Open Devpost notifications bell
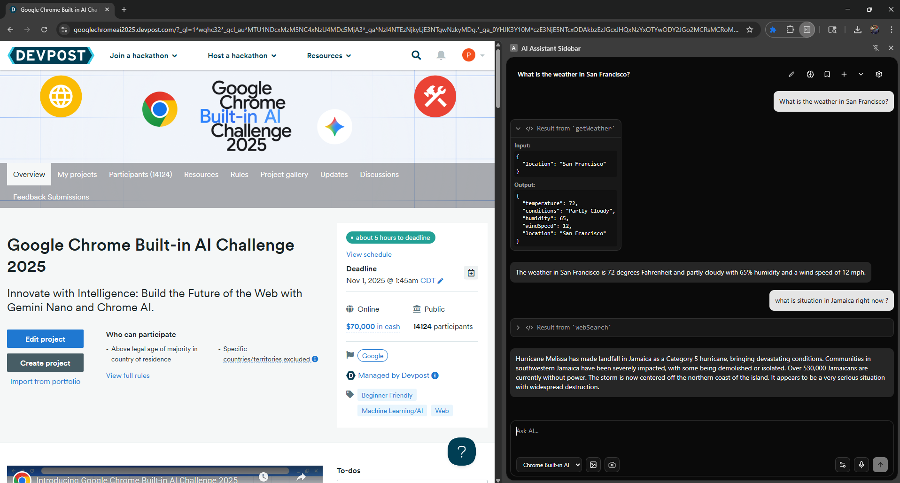This screenshot has height=483, width=900. (441, 55)
